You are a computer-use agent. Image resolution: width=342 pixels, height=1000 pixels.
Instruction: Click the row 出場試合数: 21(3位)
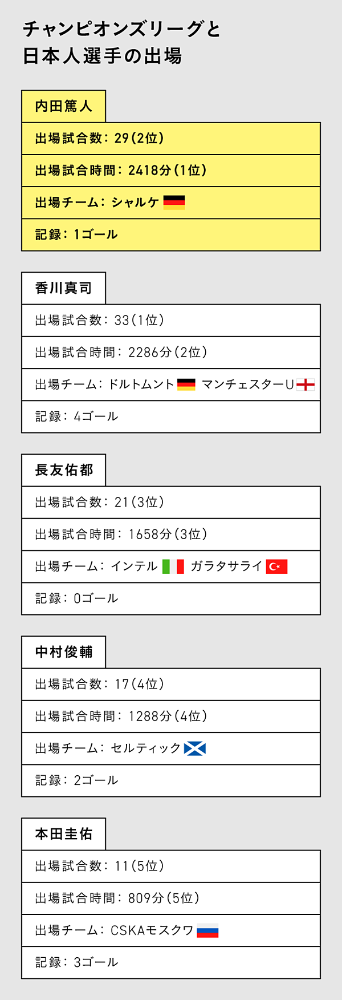pos(171,503)
